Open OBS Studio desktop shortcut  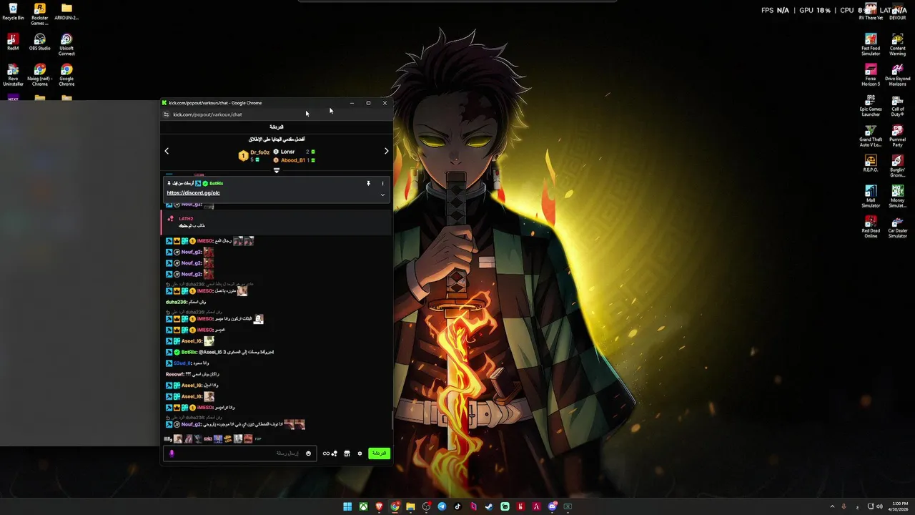[x=40, y=42]
